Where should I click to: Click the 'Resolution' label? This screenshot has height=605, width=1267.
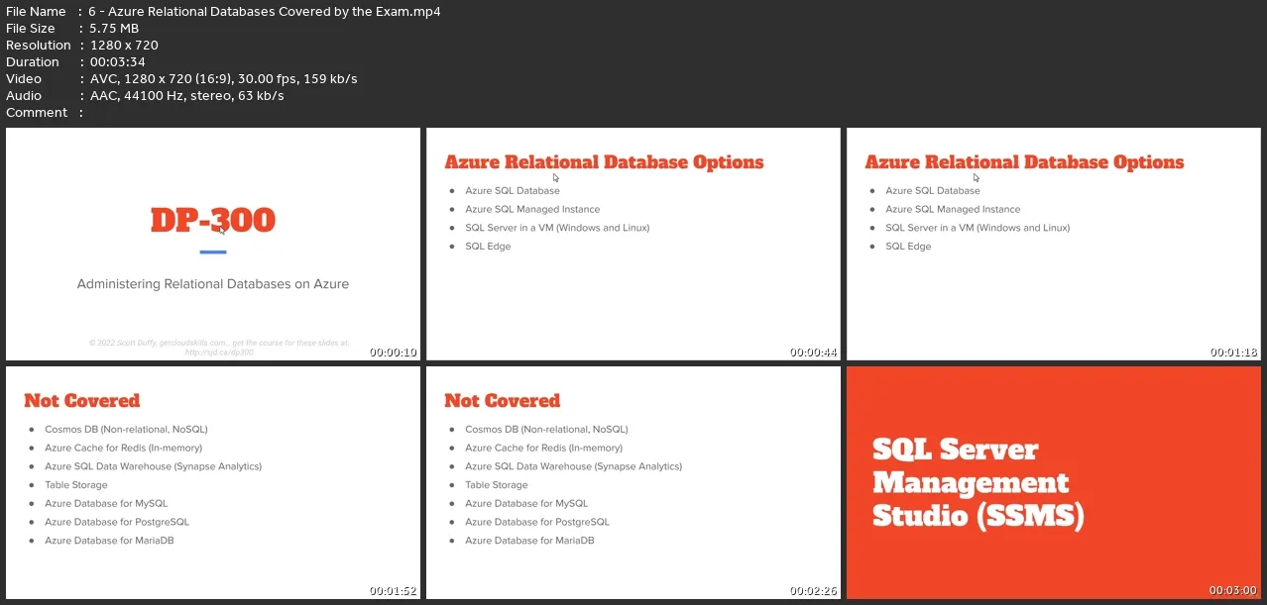(39, 46)
